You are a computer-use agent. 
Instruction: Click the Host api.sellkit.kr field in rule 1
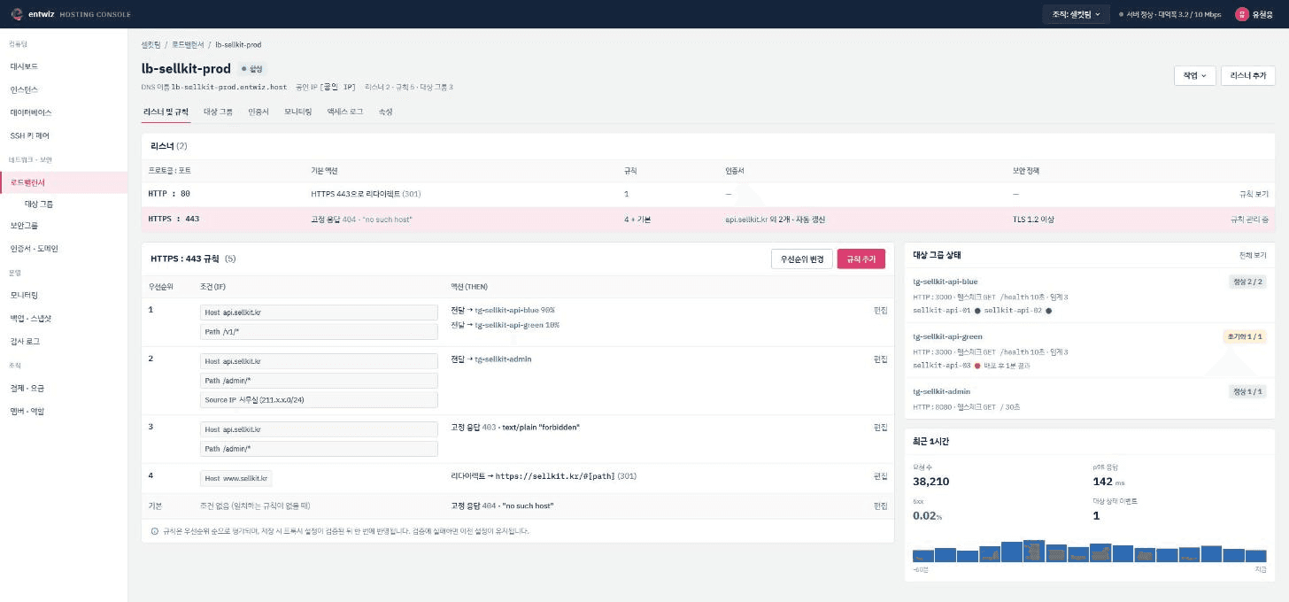pos(320,313)
